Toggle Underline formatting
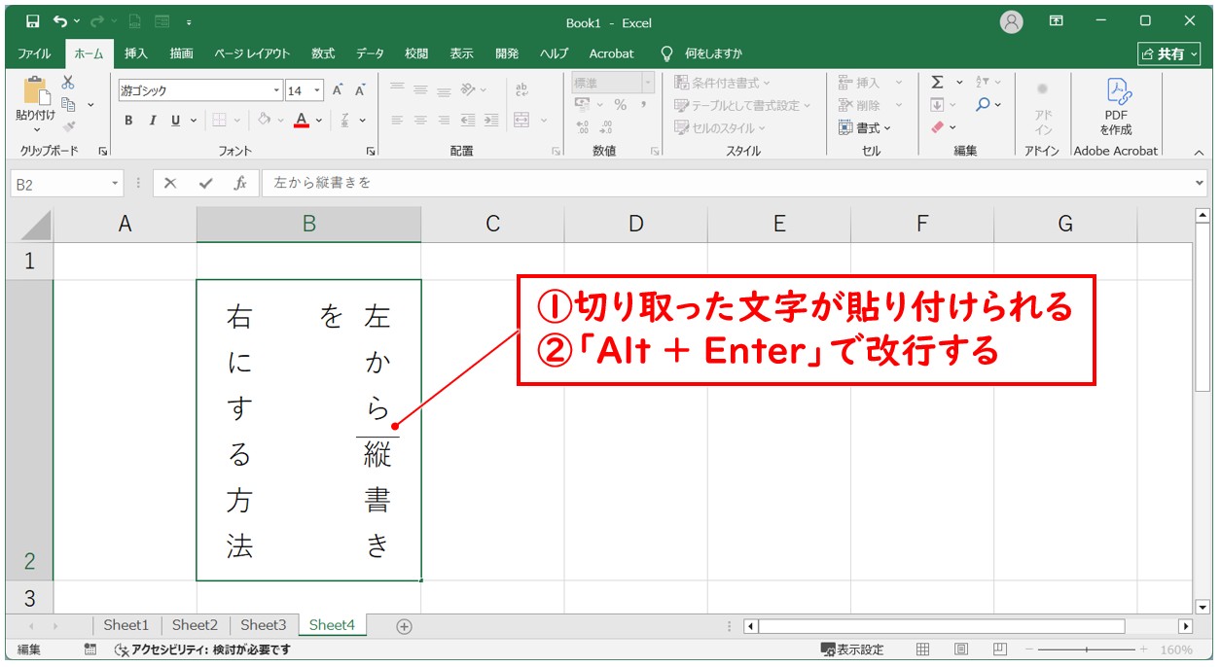This screenshot has height=667, width=1221. coord(176,121)
